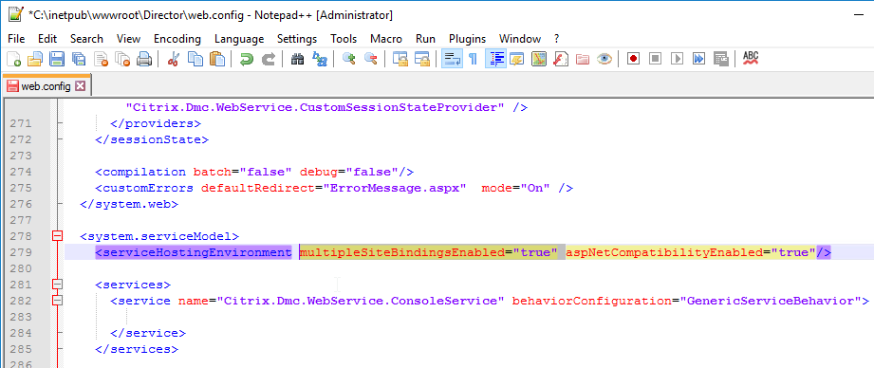Viewport: 874px width, 368px height.
Task: Open the Search menu
Action: 86,39
